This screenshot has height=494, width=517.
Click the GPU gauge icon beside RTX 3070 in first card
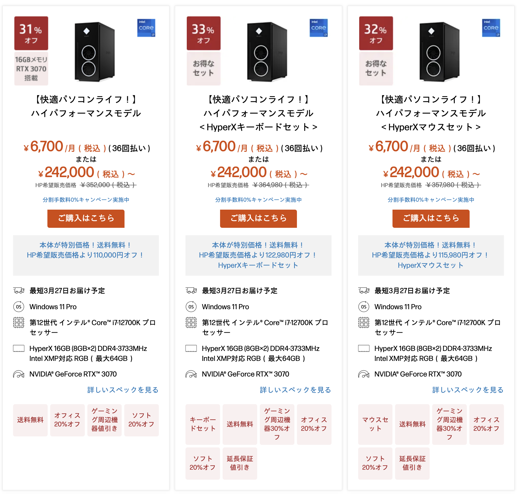pyautogui.click(x=19, y=374)
